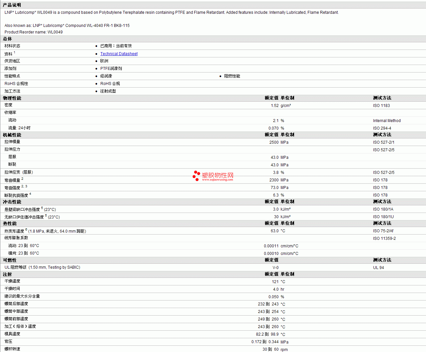Click the 注射 section header
This screenshot has width=426, height=352.
[x=8, y=274]
